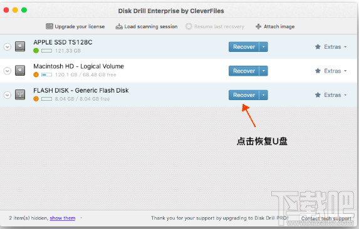Open Recover options dropdown for Macintosh HD

tap(264, 71)
